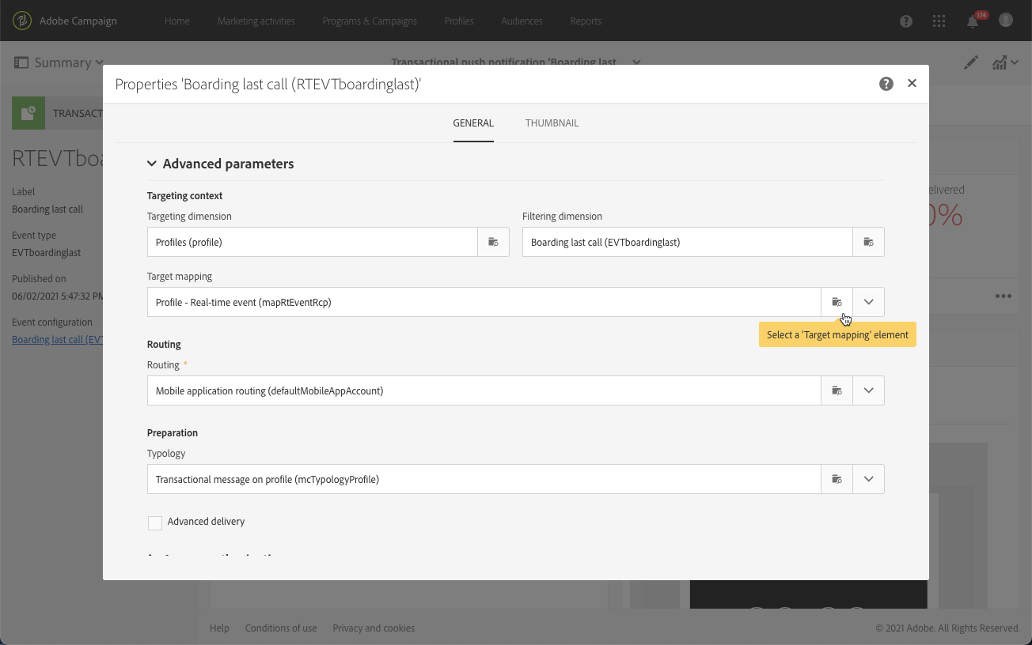Expand the Routing dropdown arrow
1032x645 pixels.
click(868, 390)
